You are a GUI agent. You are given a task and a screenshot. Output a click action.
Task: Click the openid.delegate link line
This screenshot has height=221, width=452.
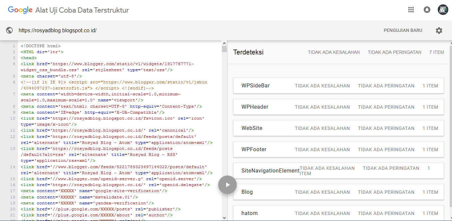point(115,185)
